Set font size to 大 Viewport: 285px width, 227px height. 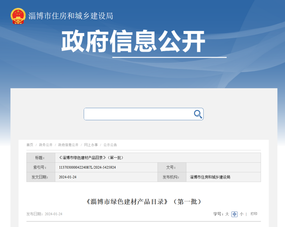tap(227, 214)
